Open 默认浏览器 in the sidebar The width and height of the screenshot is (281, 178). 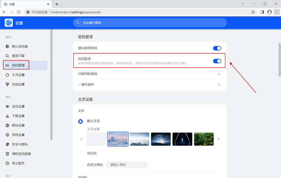click(20, 46)
